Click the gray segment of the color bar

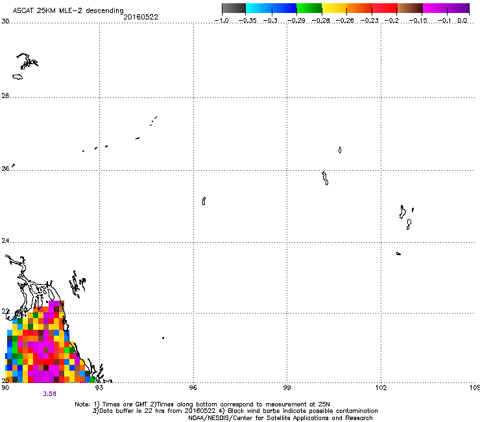(234, 8)
